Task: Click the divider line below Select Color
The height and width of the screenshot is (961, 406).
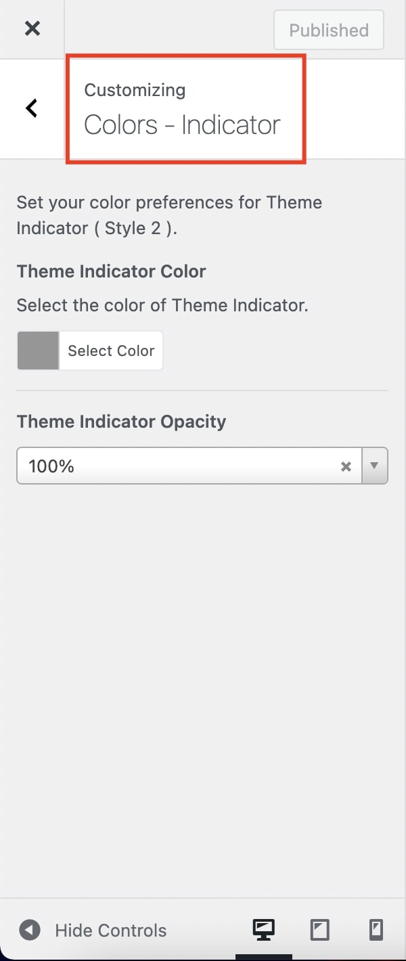Action: (202, 390)
